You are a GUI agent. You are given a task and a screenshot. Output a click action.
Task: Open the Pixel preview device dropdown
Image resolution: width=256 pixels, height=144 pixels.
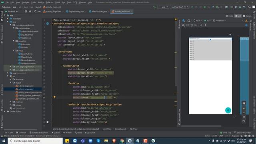pos(198,20)
